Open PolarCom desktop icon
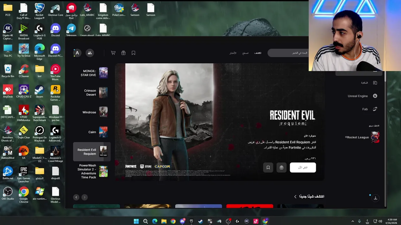The height and width of the screenshot is (225, 401). (x=119, y=10)
